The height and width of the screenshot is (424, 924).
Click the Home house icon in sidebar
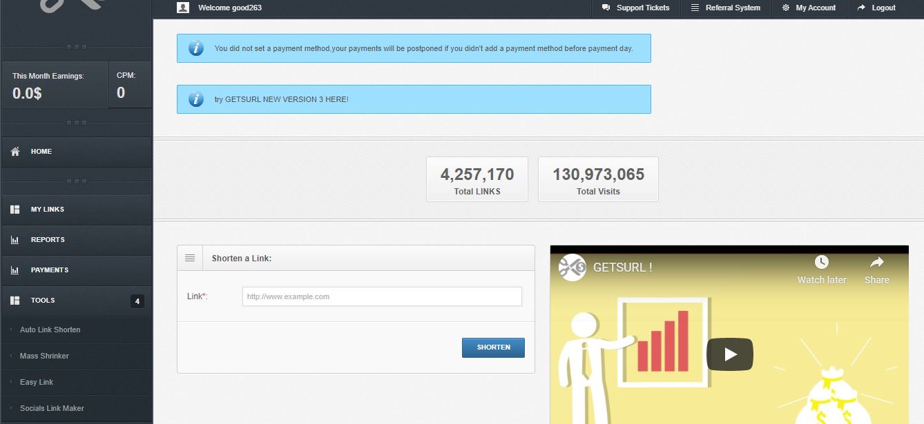(x=15, y=152)
